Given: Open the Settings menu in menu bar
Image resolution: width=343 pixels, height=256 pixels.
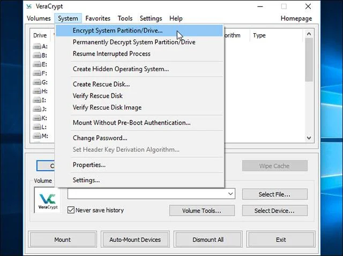Looking at the screenshot, I should tap(151, 18).
